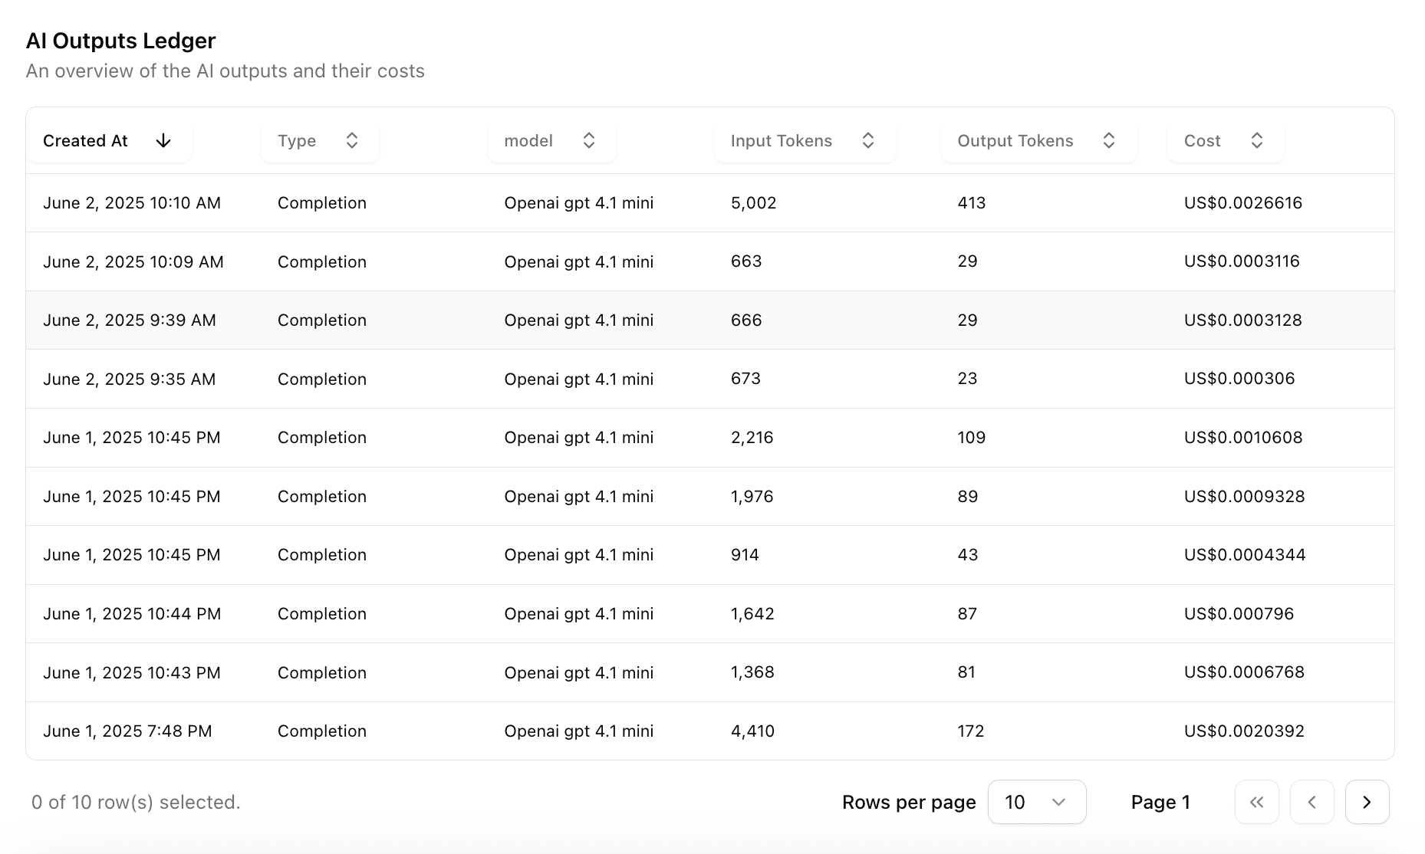Open the Rows per page dropdown
The image size is (1425, 854).
tap(1036, 802)
